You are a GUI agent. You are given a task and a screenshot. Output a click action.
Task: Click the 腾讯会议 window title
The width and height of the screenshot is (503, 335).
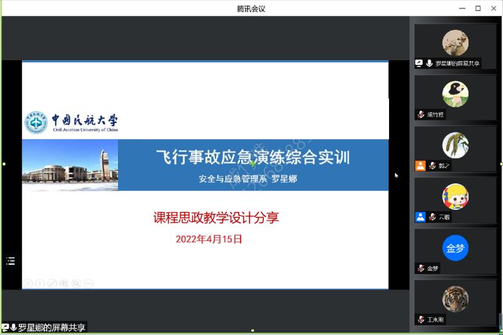pyautogui.click(x=251, y=9)
